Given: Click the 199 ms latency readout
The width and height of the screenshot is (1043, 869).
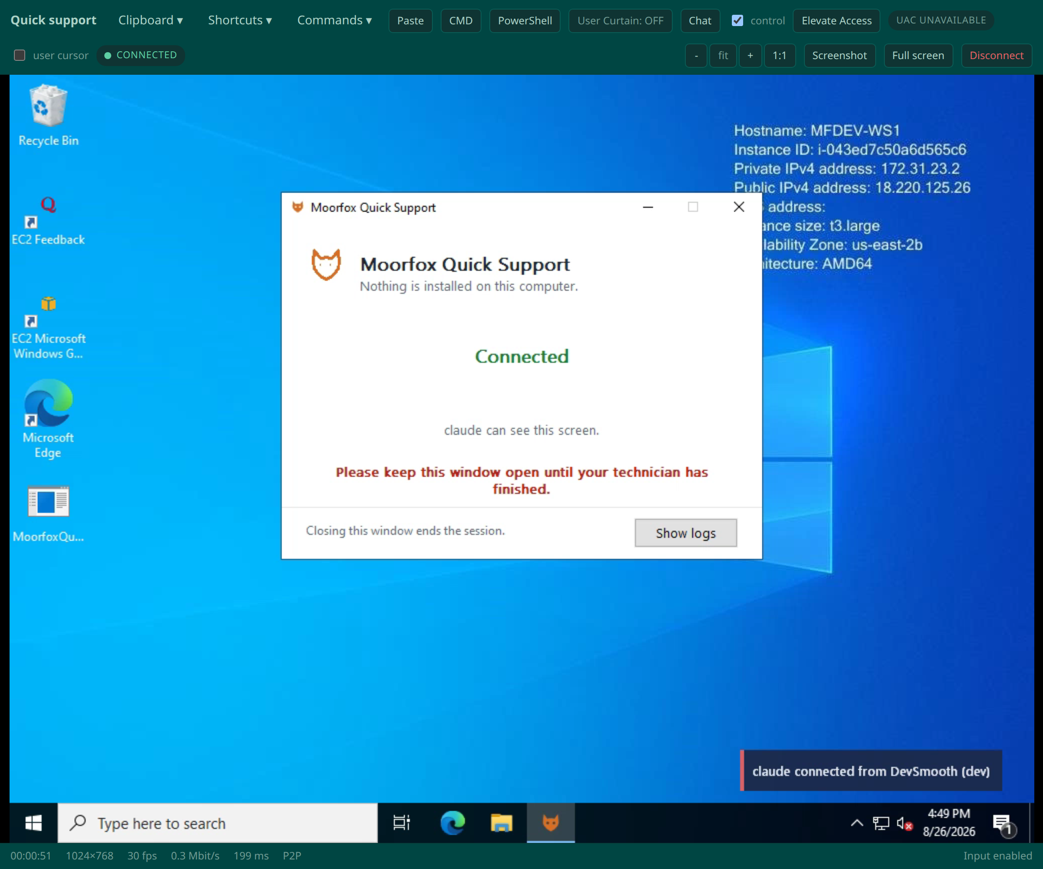Looking at the screenshot, I should point(251,856).
